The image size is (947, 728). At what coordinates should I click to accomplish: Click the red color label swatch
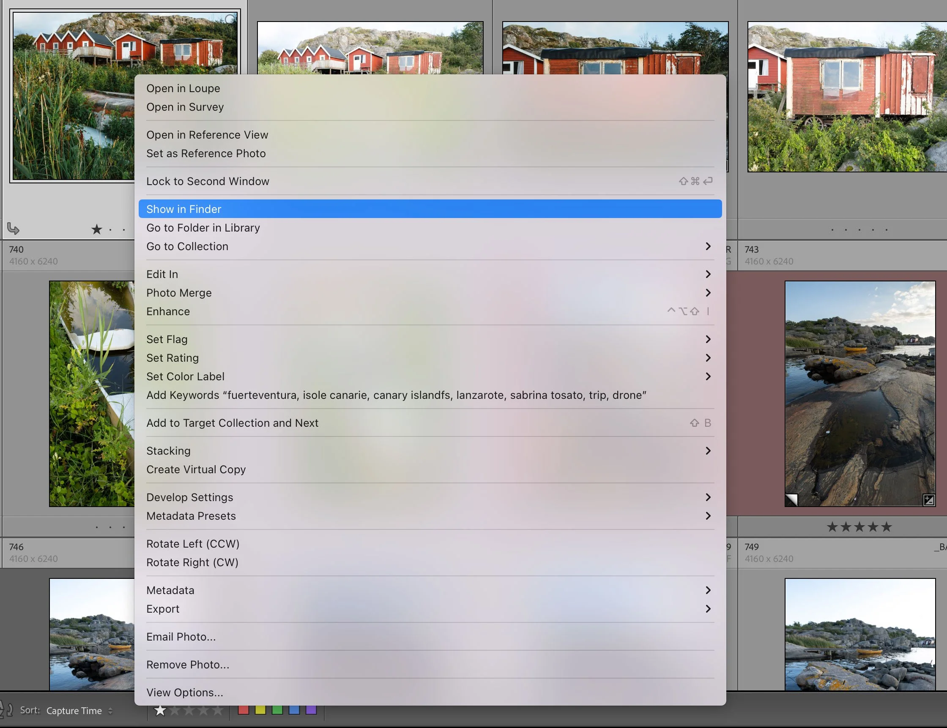click(243, 711)
